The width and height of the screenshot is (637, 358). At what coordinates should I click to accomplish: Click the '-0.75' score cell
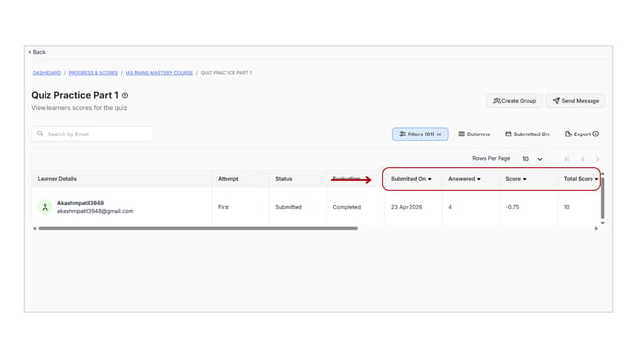click(512, 207)
